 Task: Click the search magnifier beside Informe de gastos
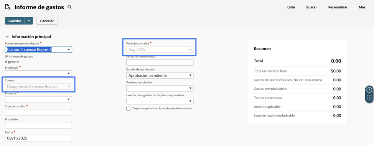(70, 7)
